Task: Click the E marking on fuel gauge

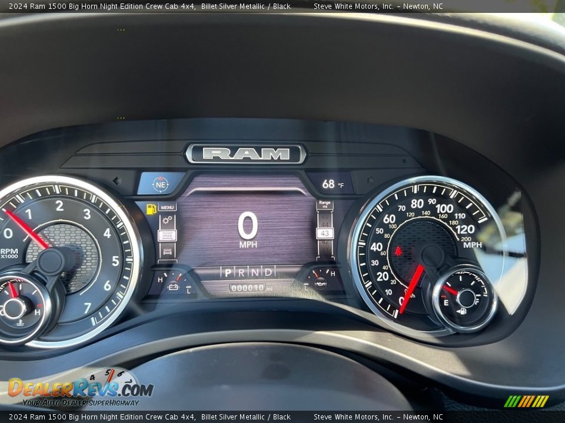Action: point(446,303)
